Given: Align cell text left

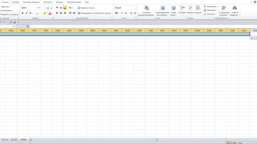Looking at the screenshot, I should (57, 13).
